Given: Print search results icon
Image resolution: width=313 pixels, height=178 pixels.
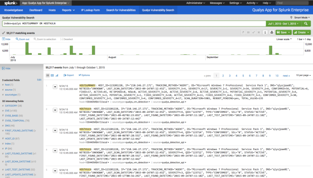Looking at the screenshot, I should point(271,33).
